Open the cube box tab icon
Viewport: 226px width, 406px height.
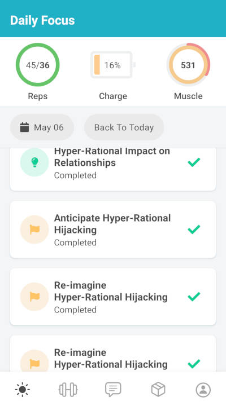[158, 390]
